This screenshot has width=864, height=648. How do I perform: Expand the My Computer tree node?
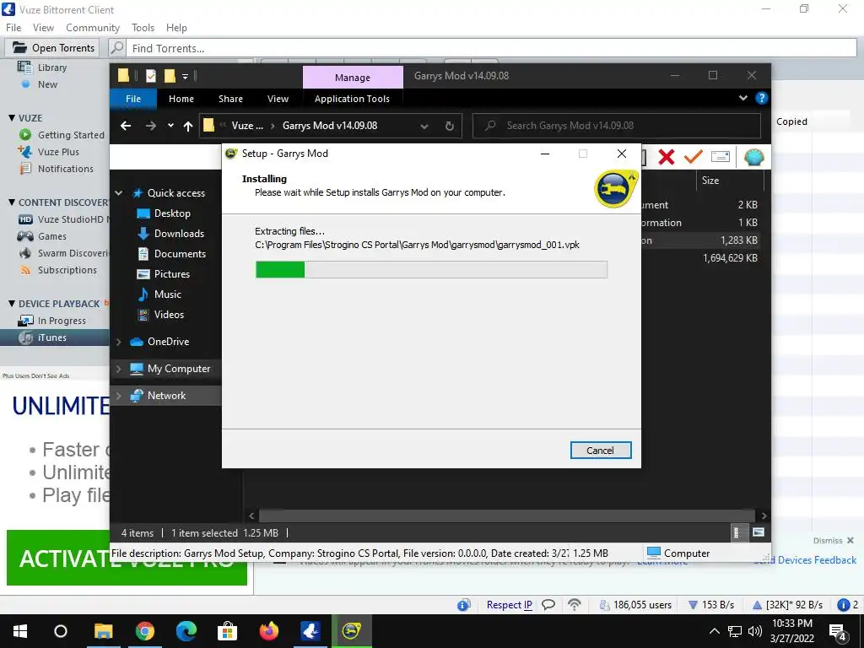click(x=118, y=369)
